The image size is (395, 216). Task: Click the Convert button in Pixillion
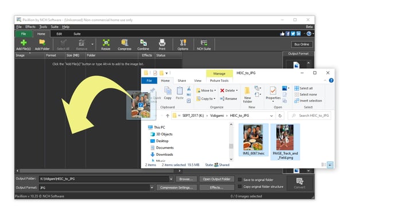(x=300, y=183)
